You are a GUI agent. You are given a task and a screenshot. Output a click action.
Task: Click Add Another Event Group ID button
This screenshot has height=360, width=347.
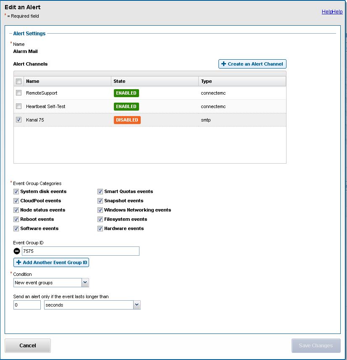51,262
